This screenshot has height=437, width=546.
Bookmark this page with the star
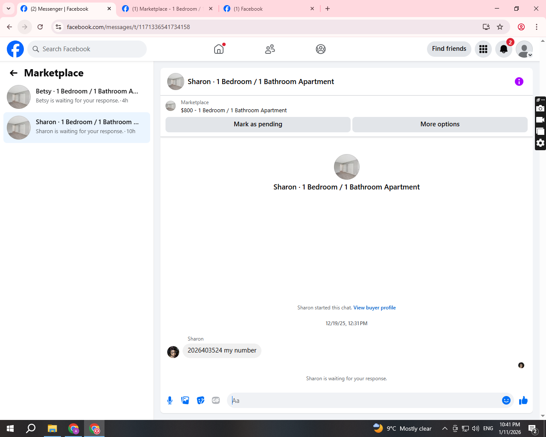500,27
